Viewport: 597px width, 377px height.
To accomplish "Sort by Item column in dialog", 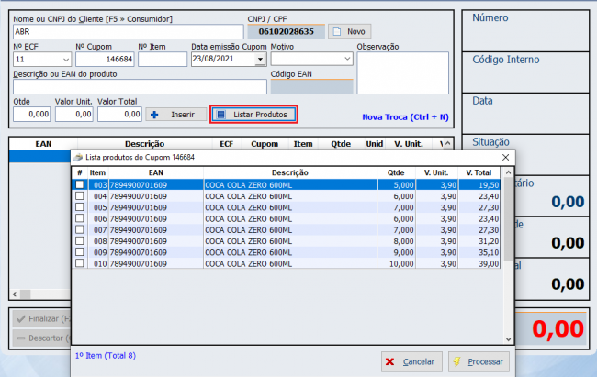I will [98, 172].
